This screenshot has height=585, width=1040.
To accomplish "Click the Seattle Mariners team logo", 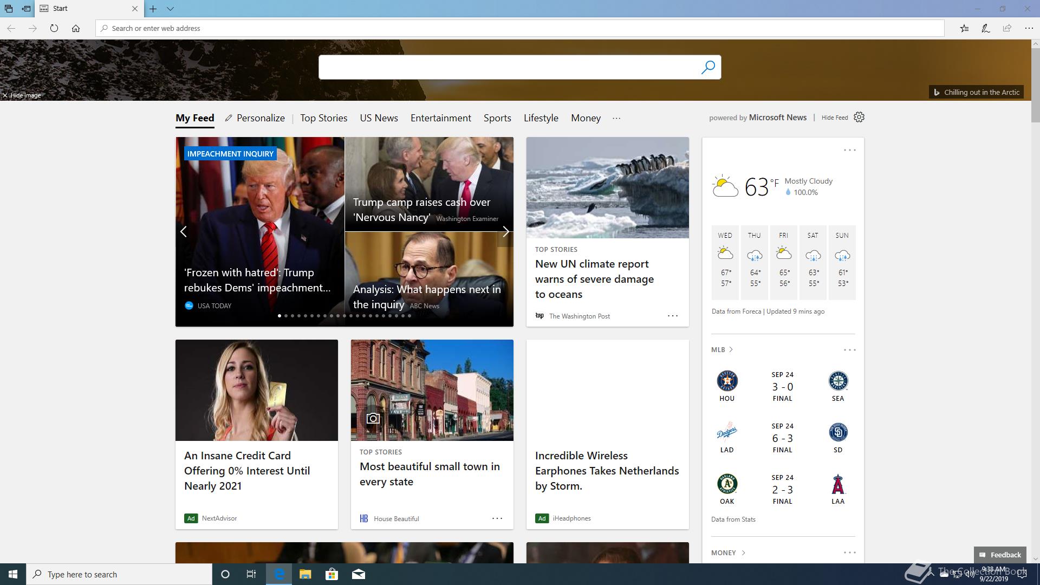I will point(838,381).
